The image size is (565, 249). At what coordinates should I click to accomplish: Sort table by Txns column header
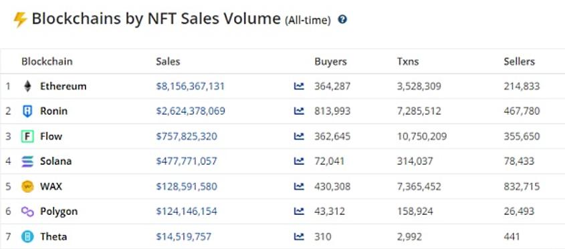[408, 61]
